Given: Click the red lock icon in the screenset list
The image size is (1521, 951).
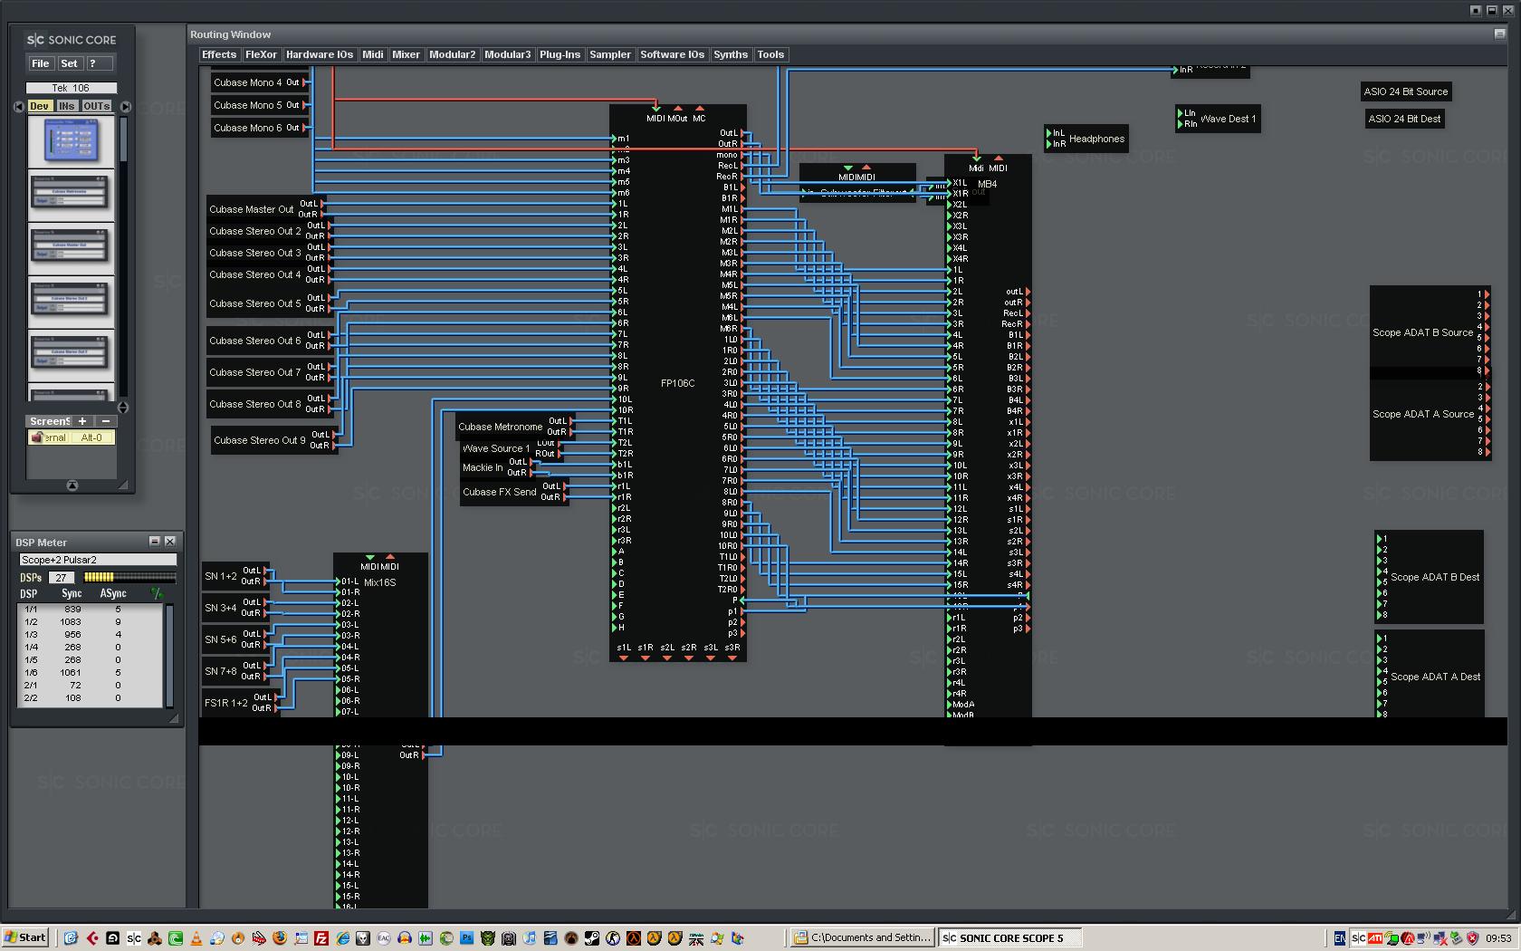Looking at the screenshot, I should pyautogui.click(x=36, y=437).
